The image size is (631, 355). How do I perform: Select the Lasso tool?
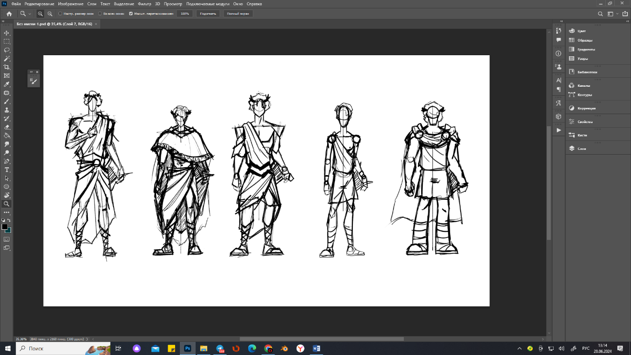pyautogui.click(x=7, y=50)
